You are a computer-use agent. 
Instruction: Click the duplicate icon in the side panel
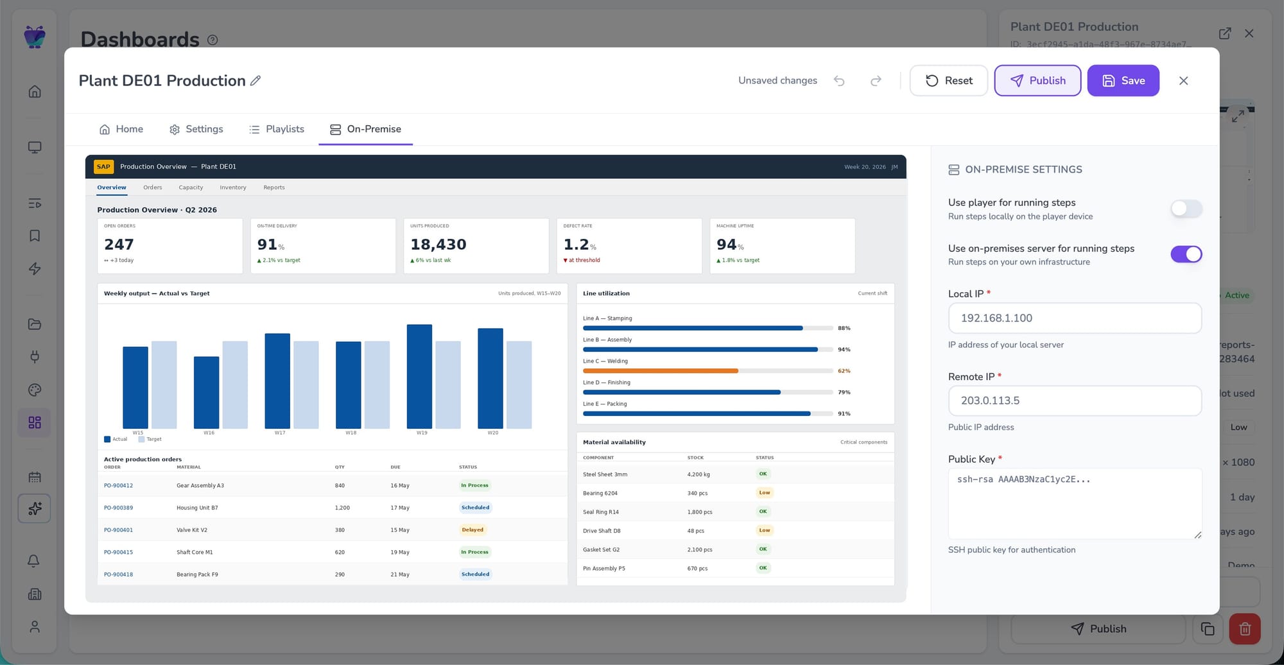point(1208,629)
